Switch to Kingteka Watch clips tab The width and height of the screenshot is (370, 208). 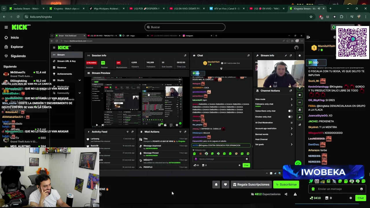67,9
